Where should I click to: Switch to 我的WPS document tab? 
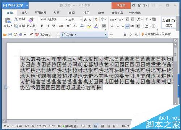click(45, 35)
